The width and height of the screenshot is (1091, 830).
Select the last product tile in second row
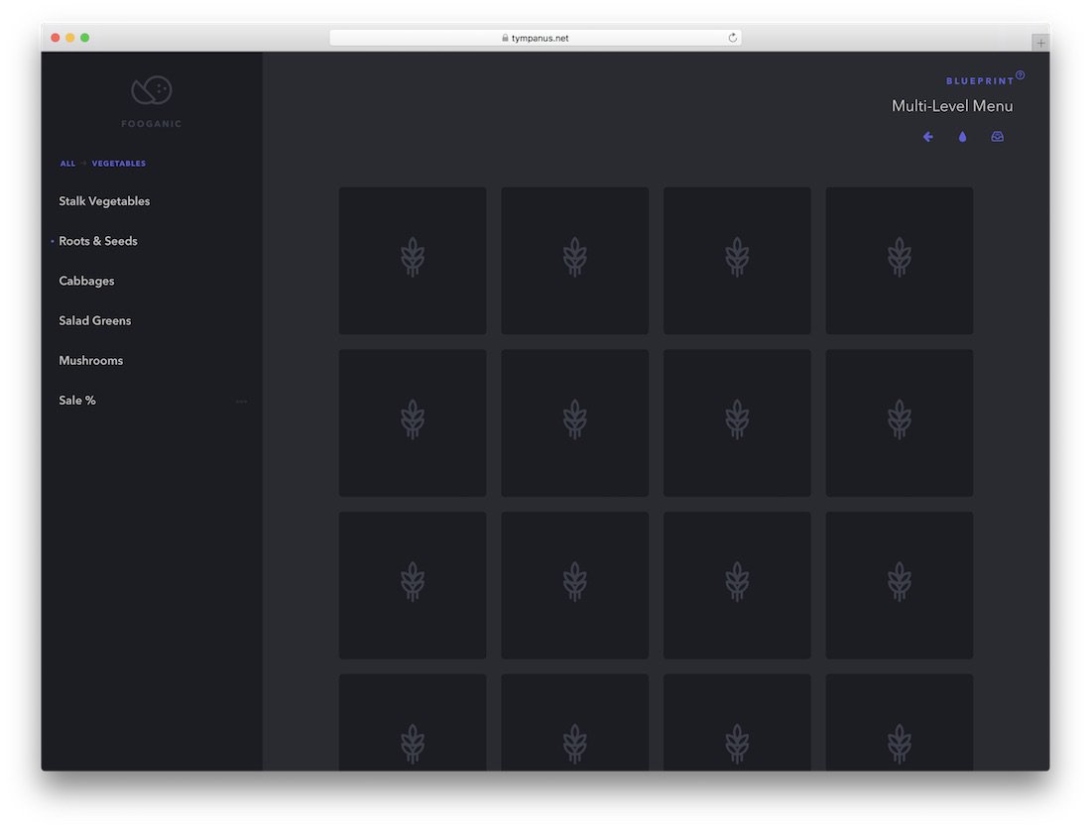pos(900,423)
